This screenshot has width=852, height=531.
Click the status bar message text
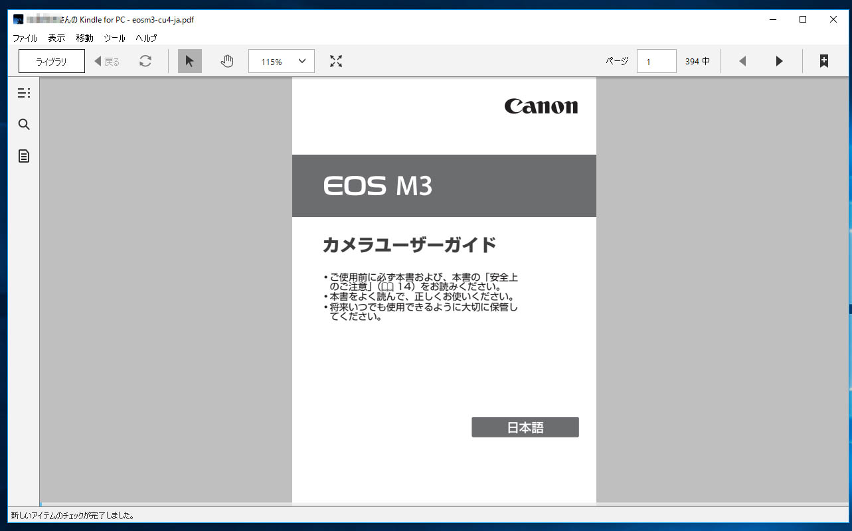coord(73,515)
